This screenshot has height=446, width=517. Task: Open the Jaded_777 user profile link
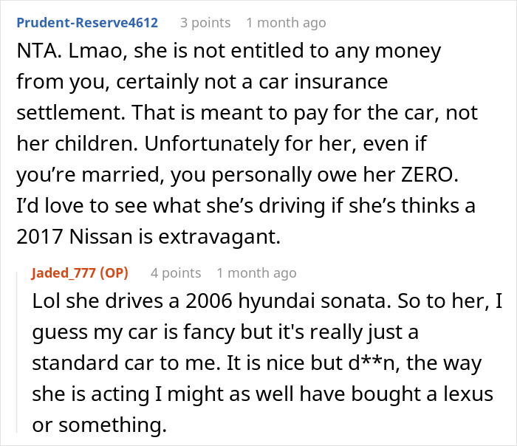[x=67, y=273]
